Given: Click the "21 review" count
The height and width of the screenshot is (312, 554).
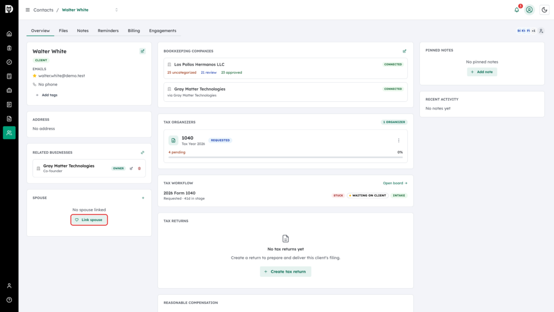Looking at the screenshot, I should [x=208, y=73].
